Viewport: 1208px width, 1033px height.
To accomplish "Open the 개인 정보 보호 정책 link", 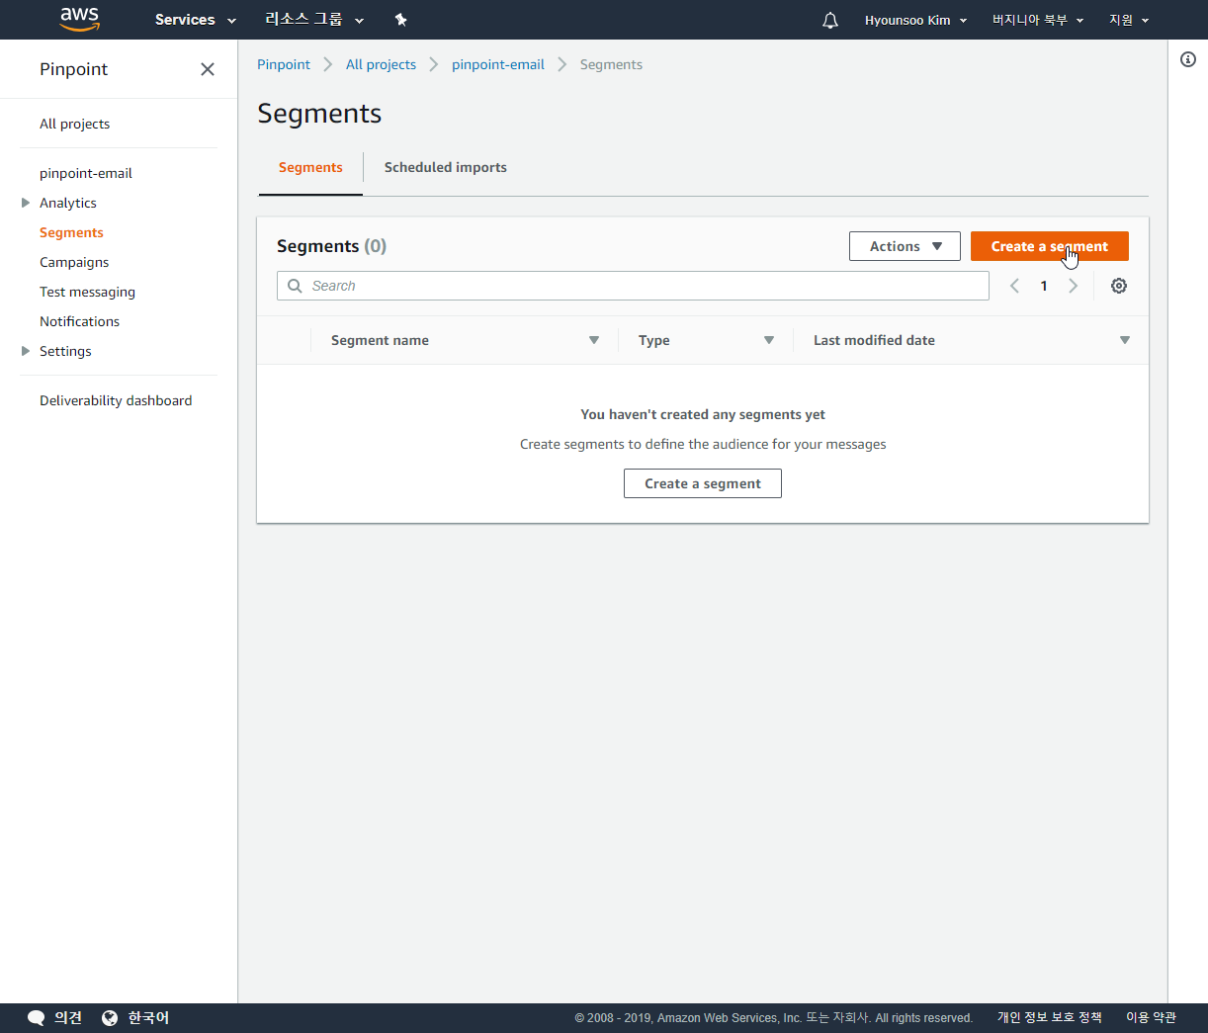I will (1049, 1017).
